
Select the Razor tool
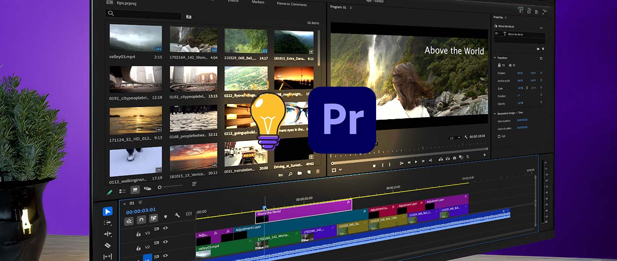point(108,245)
